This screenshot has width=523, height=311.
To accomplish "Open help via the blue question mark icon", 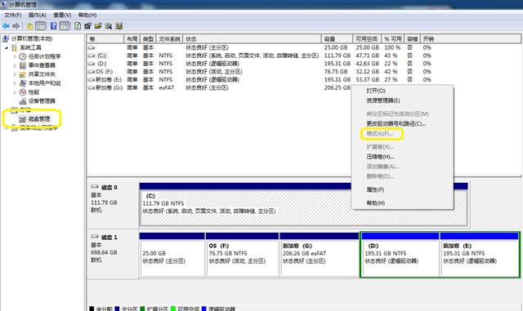I will pos(53,26).
